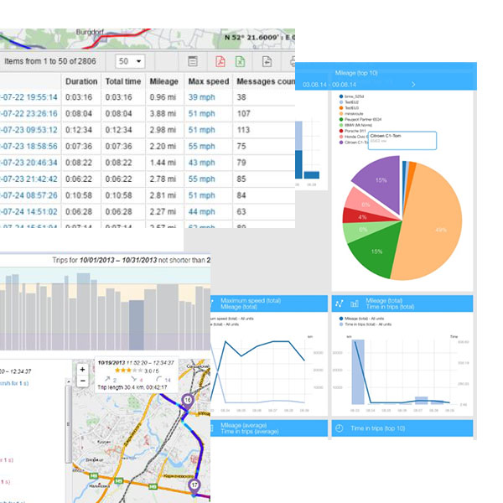Screen dimensions: 503x503
Task: Click the Burgdorf label on top map
Action: 90,32
